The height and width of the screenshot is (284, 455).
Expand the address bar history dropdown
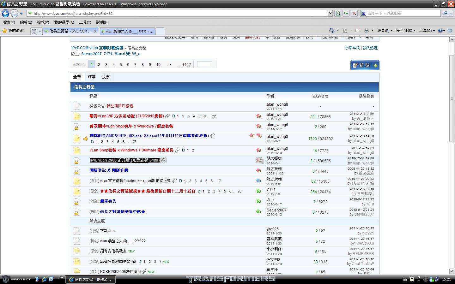click(x=330, y=13)
